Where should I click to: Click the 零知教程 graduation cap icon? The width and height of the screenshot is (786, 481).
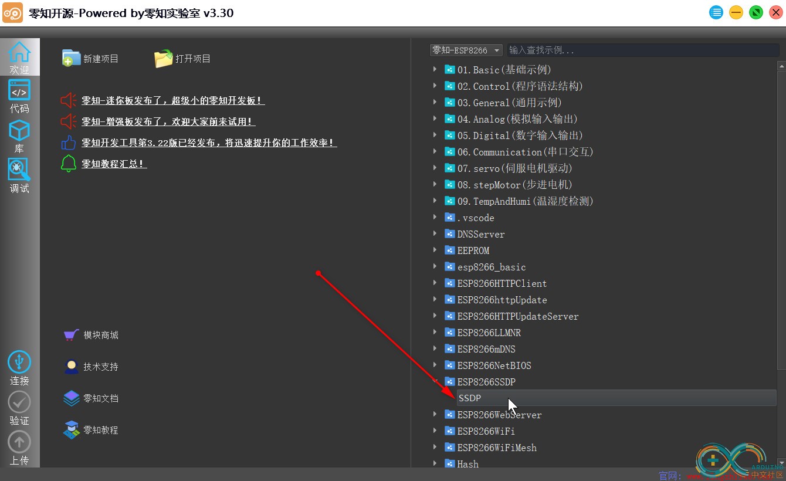[71, 430]
